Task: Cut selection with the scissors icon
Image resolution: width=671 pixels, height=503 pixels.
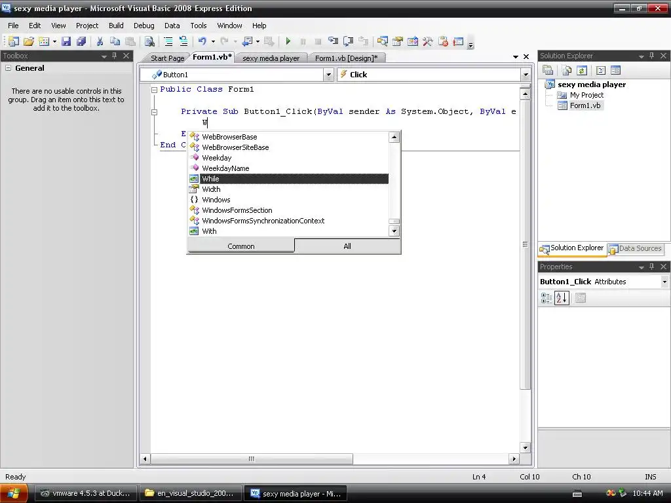Action: 100,41
